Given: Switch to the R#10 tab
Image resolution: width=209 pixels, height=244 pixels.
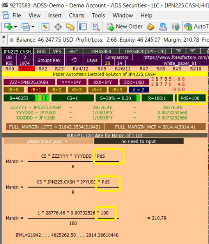Looking at the screenshot, I should click(x=196, y=69).
